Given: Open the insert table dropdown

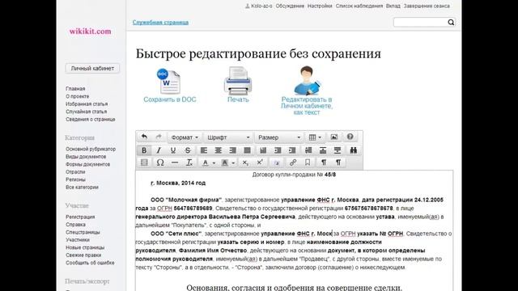Looking at the screenshot, I should coord(315,137).
